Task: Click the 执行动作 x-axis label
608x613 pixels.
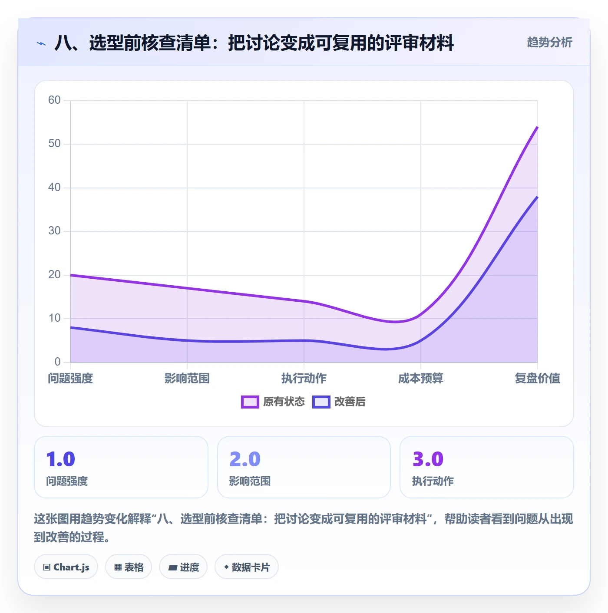Action: pos(304,378)
